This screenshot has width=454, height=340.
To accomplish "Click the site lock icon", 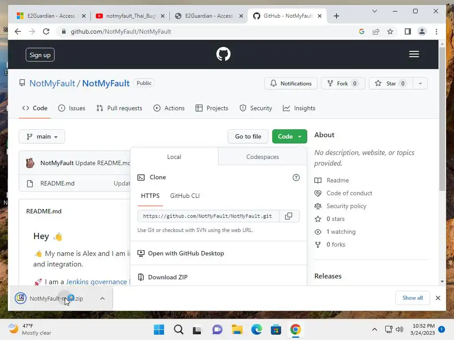I will [64, 31].
